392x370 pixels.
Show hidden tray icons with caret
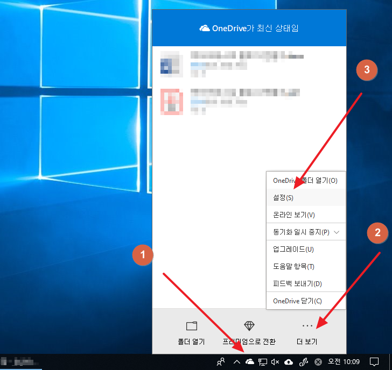pyautogui.click(x=237, y=362)
